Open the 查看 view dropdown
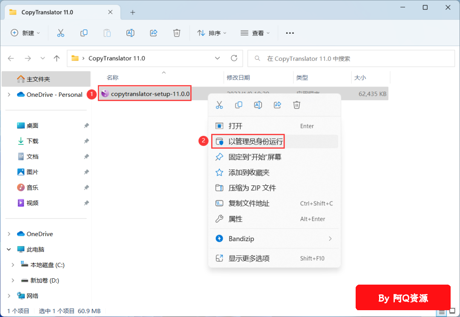 (x=255, y=33)
